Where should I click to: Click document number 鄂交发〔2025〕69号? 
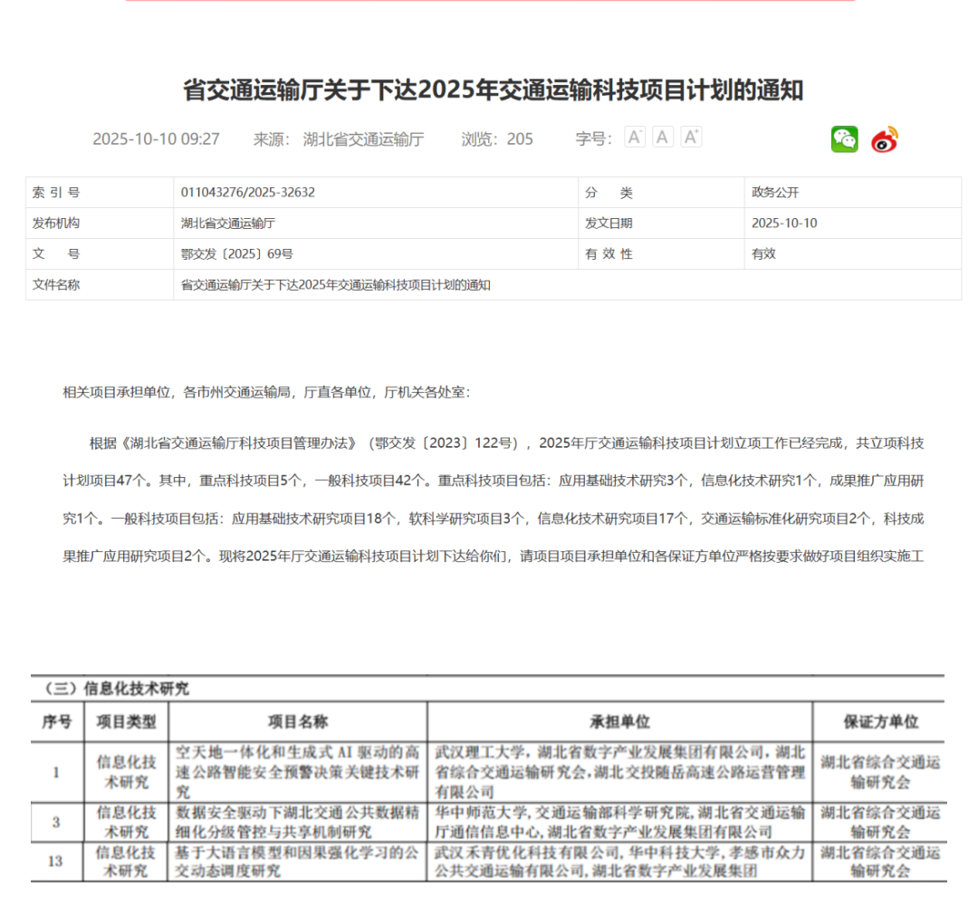pos(236,254)
